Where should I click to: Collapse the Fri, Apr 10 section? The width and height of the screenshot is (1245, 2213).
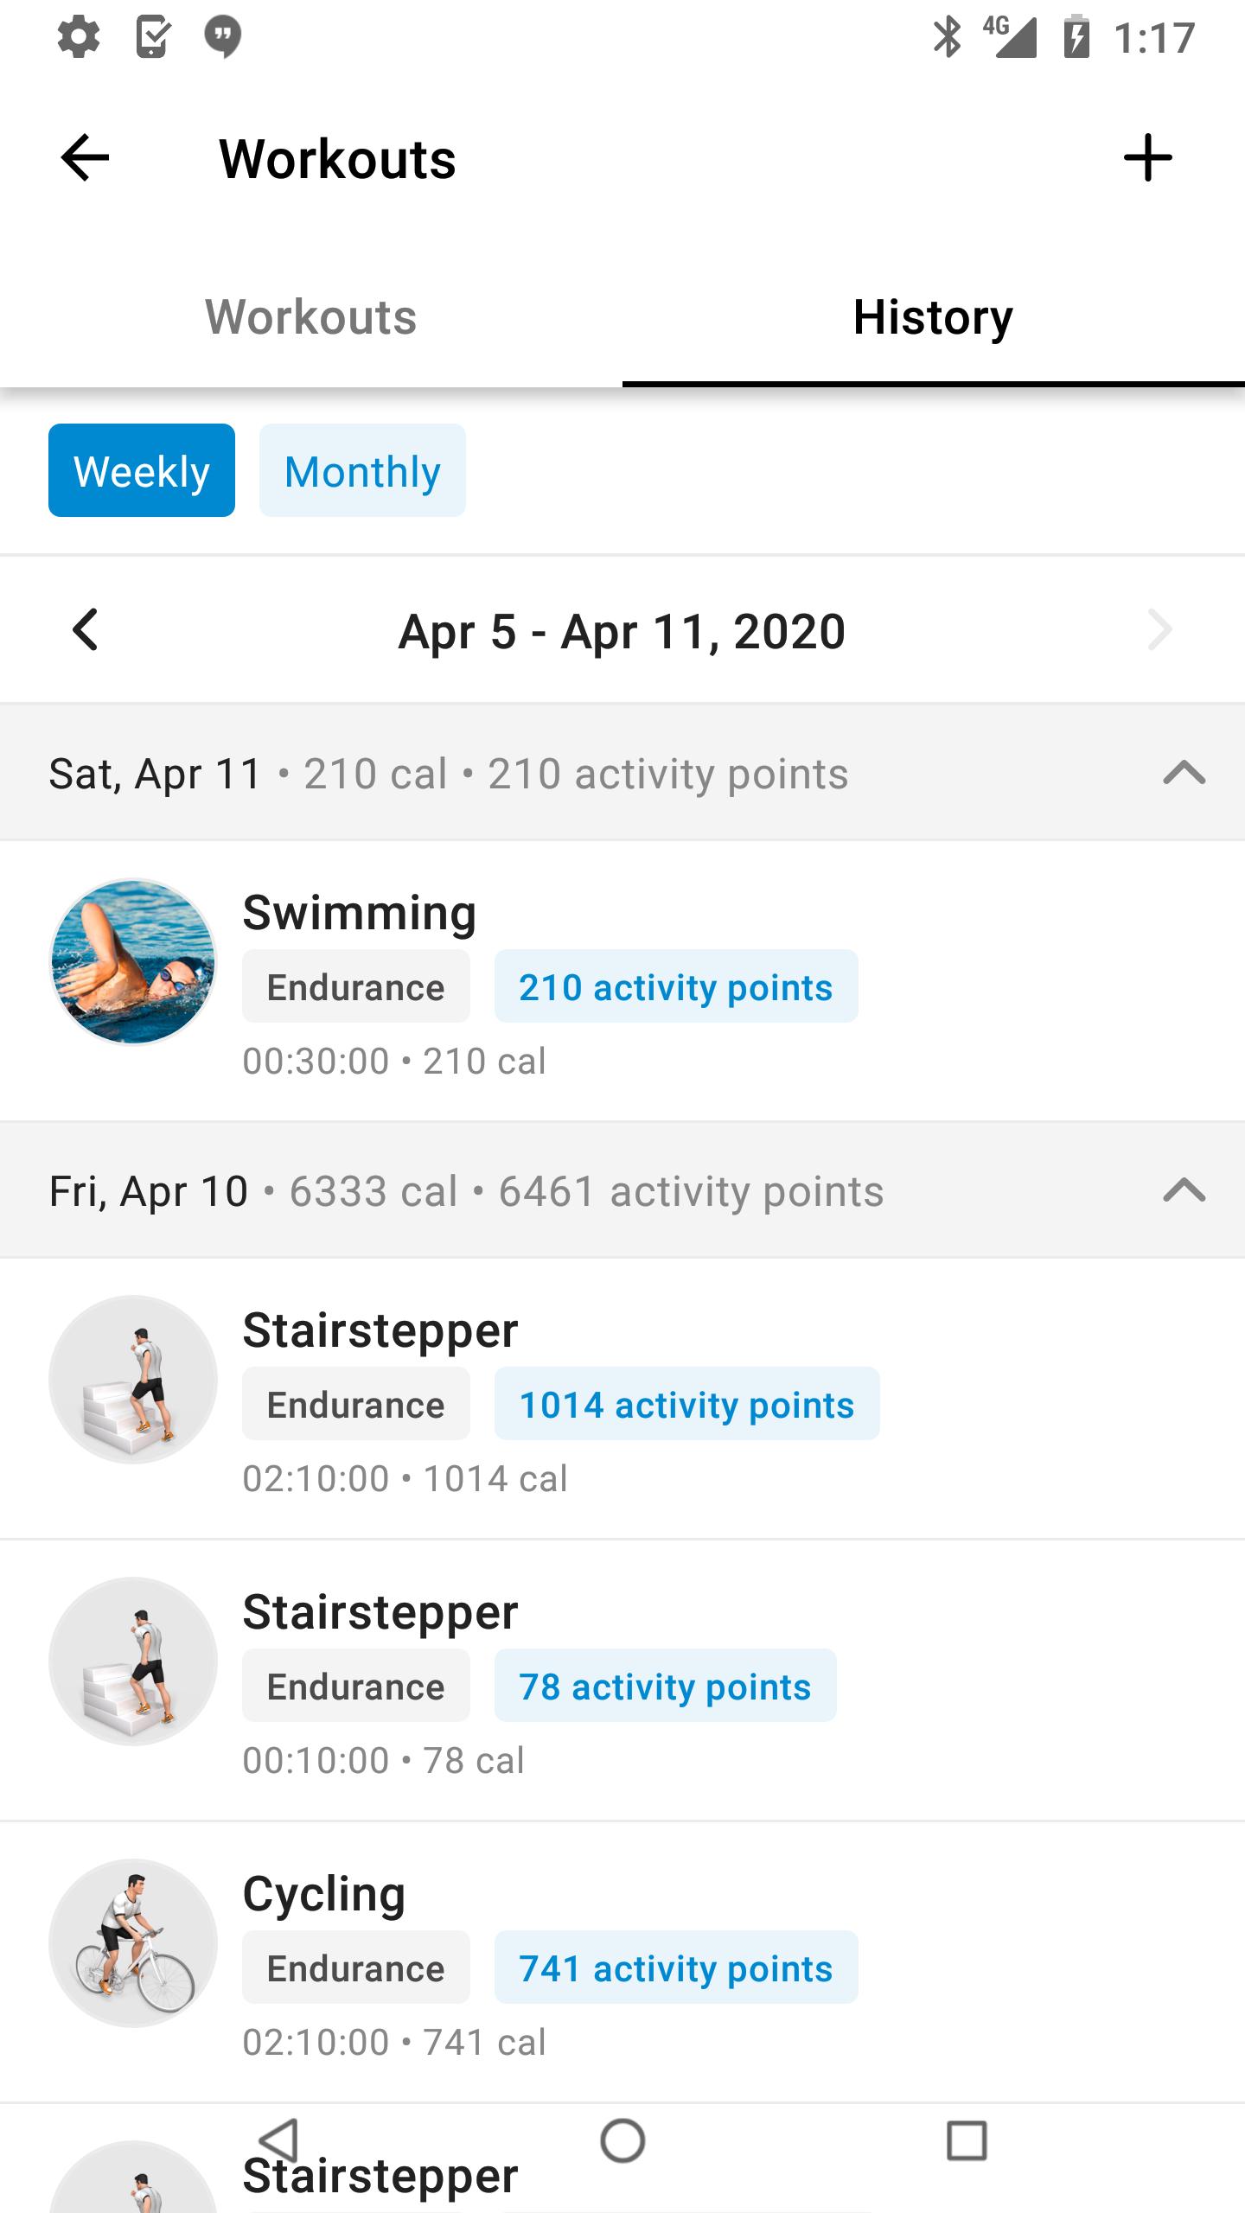point(1184,1190)
